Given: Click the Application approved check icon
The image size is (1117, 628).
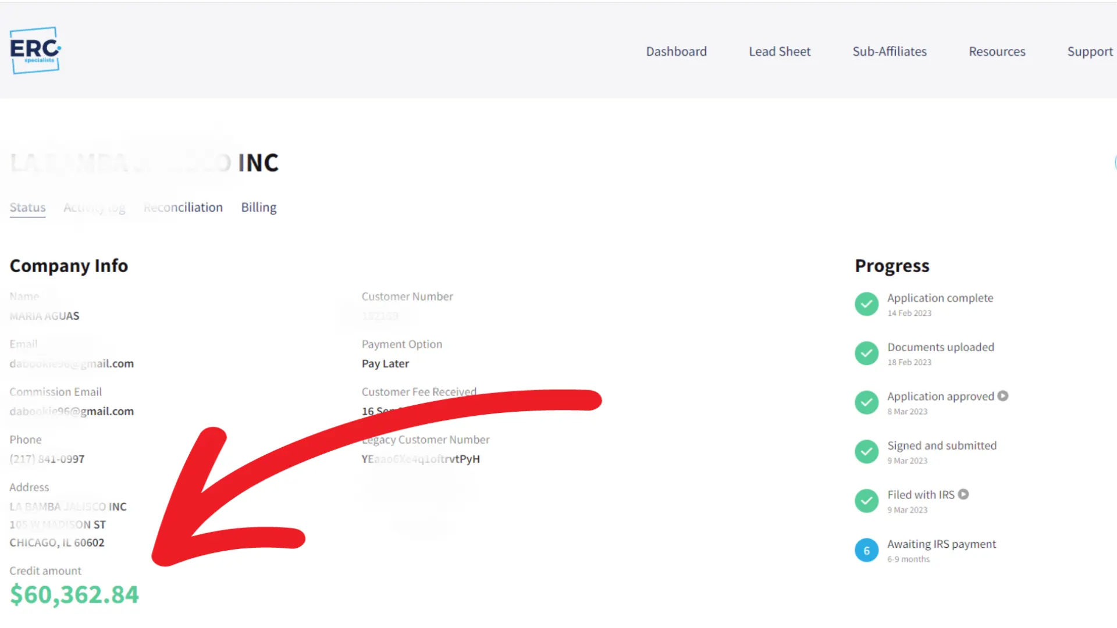Looking at the screenshot, I should tap(866, 402).
